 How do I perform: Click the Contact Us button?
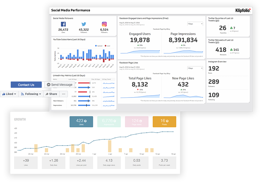point(26,85)
